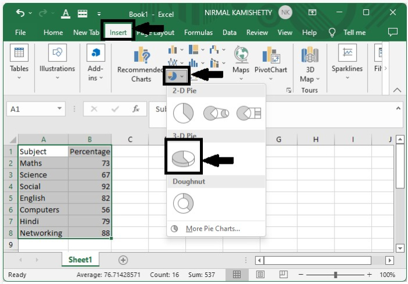The image size is (408, 284).
Task: Click the Font Color 'A' quick access icon
Action: coord(66,13)
